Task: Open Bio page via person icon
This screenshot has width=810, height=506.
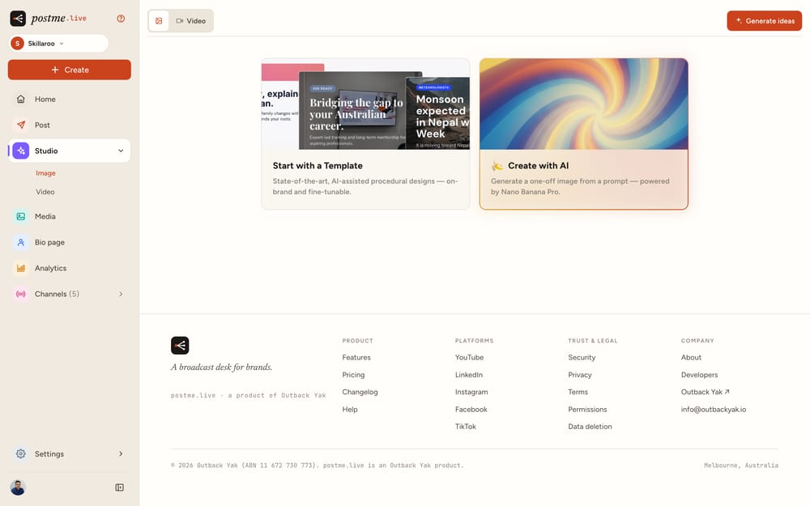Action: (x=21, y=242)
